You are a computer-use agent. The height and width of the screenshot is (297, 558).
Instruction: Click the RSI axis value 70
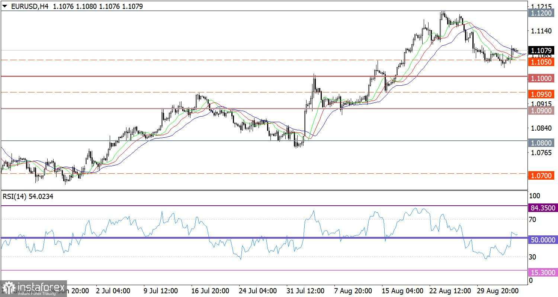(x=532, y=219)
